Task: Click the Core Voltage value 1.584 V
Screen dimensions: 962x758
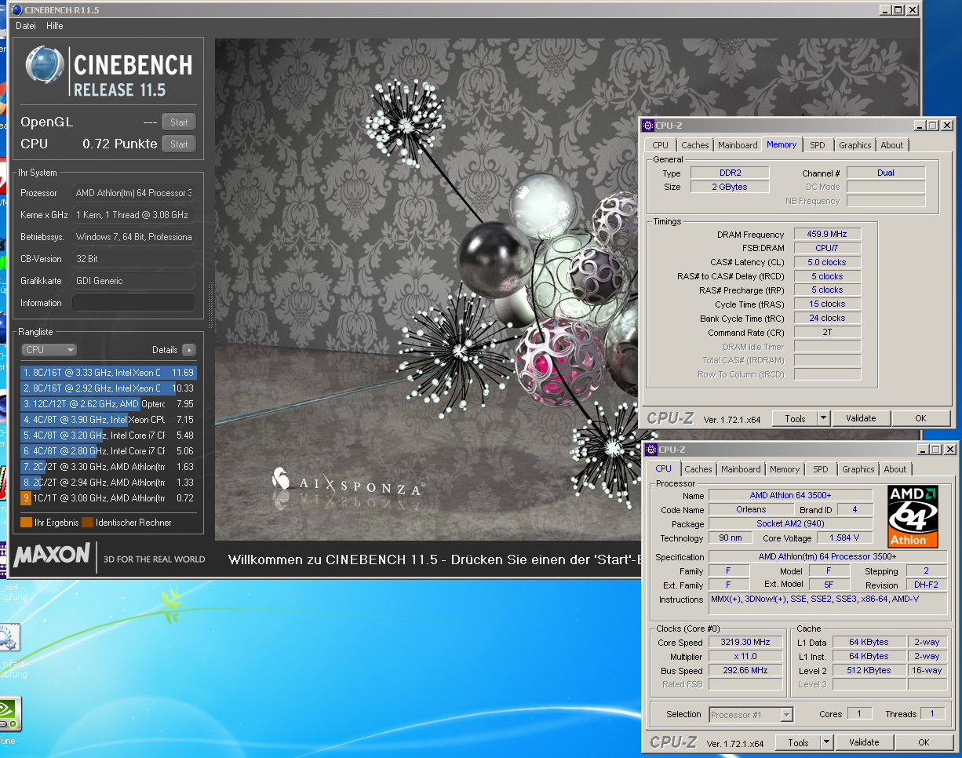Action: pos(844,538)
